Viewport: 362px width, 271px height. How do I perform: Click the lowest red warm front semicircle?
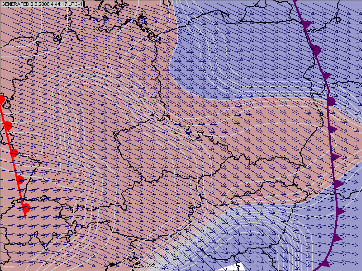[x=26, y=208]
